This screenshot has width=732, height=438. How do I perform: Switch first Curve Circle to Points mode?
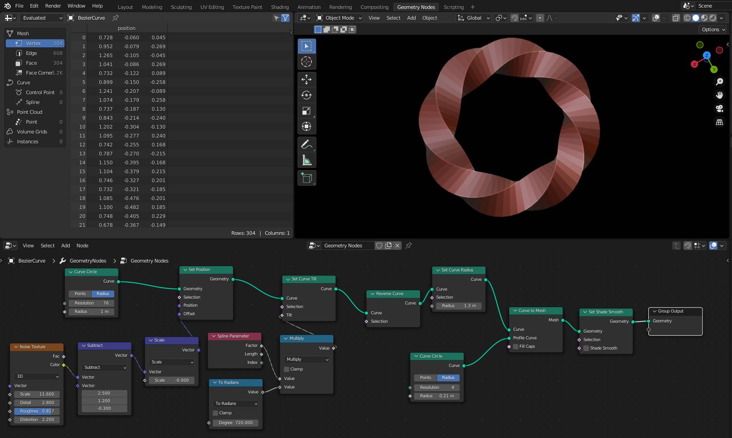pyautogui.click(x=80, y=294)
